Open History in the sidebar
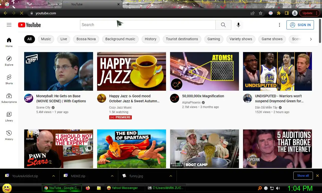This screenshot has height=193, width=322. click(9, 135)
